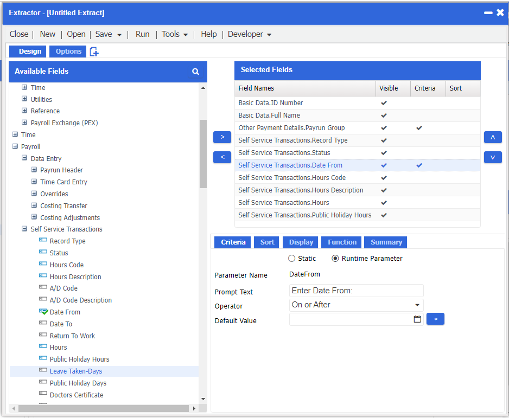The height and width of the screenshot is (418, 509).
Task: Collapse the Self Service Transactions tree node
Action: [24, 229]
